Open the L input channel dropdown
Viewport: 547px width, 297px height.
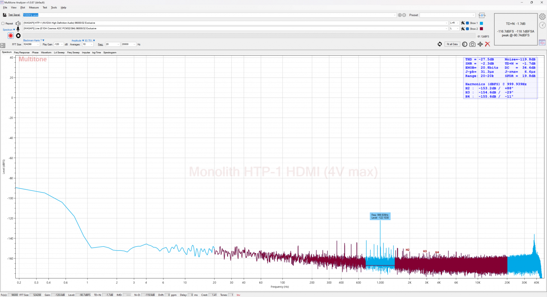coord(458,28)
